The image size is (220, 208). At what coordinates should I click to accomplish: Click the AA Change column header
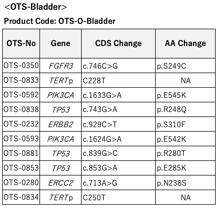click(185, 44)
